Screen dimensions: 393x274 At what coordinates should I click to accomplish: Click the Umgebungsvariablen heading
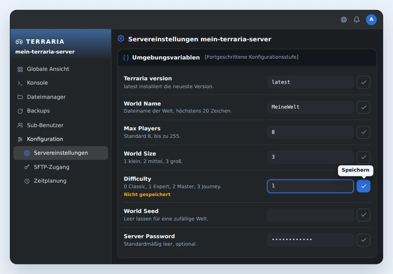coord(166,57)
